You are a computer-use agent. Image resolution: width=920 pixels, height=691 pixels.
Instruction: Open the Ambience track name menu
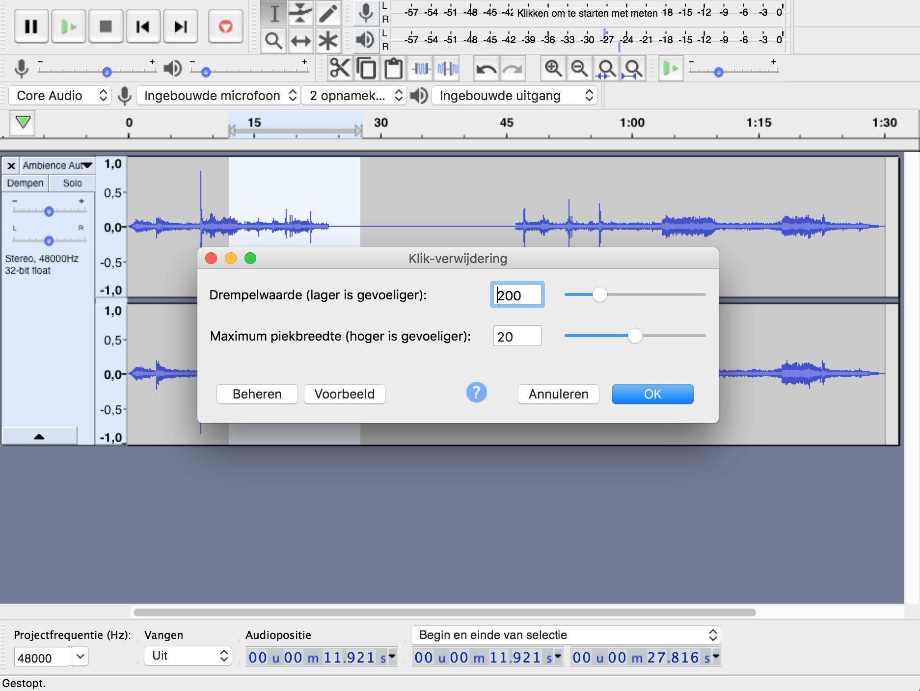[57, 165]
